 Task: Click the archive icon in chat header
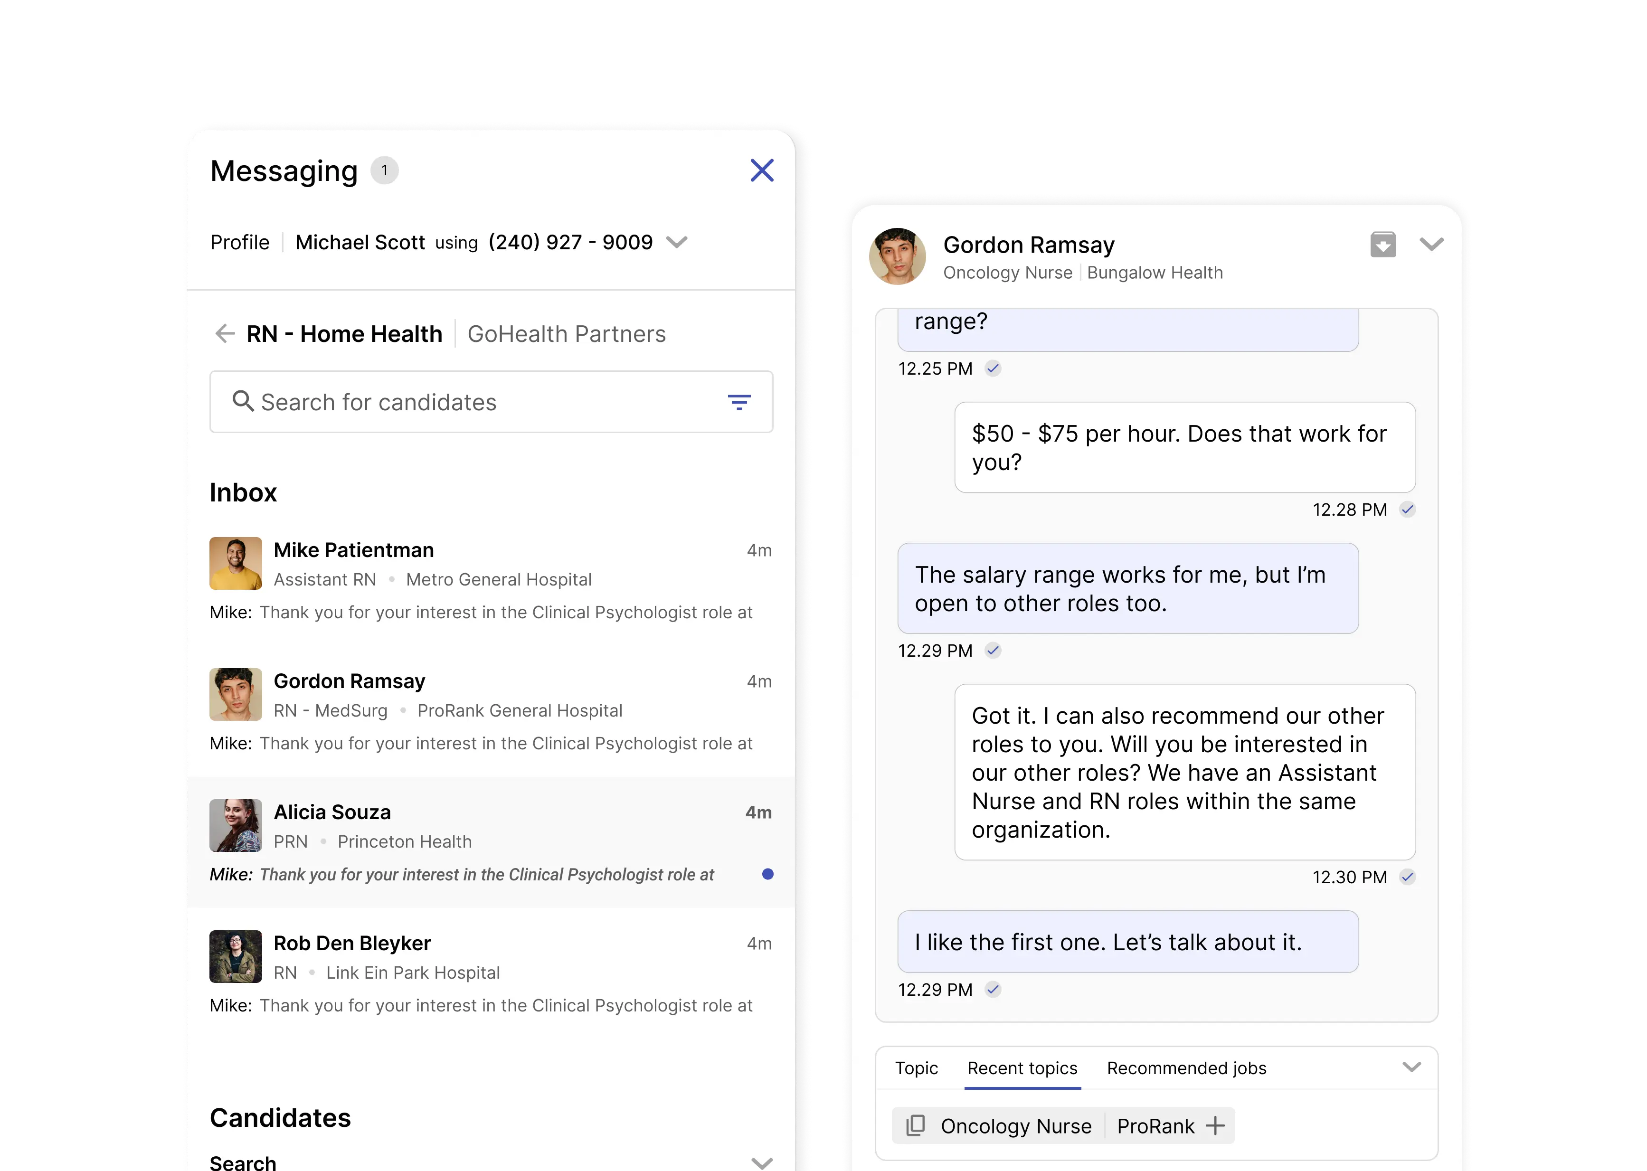pos(1382,245)
